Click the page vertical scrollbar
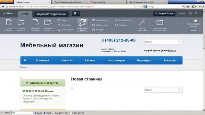 (204, 60)
